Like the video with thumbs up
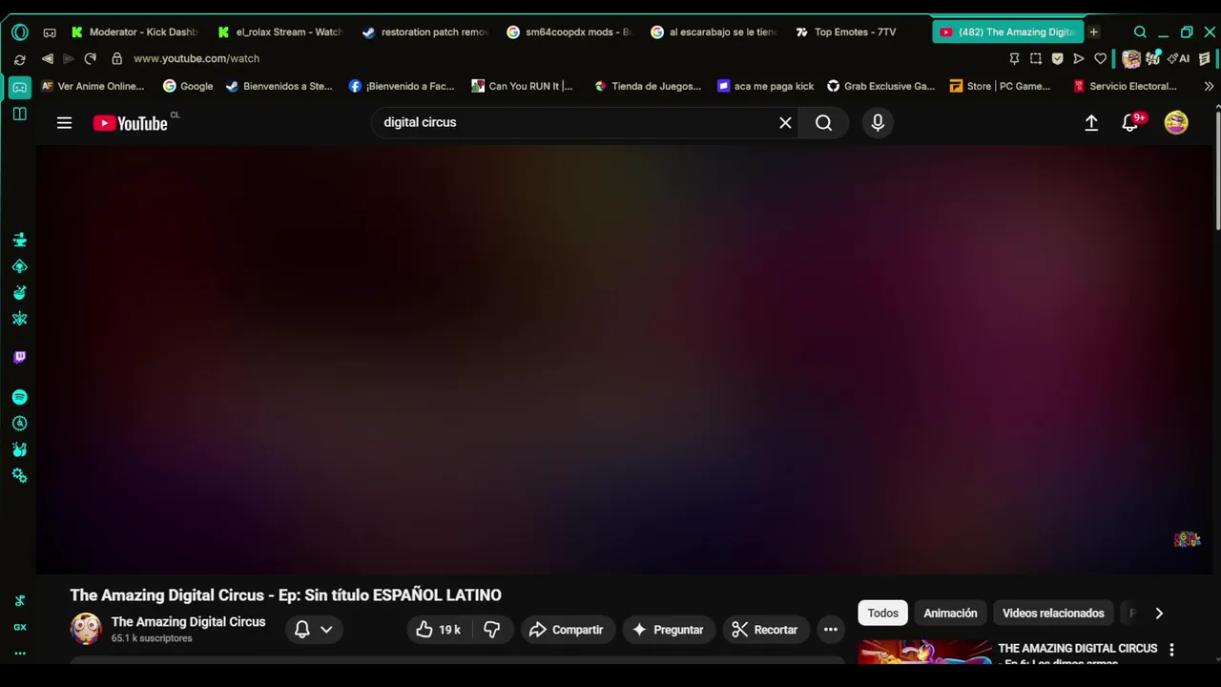 (438, 630)
